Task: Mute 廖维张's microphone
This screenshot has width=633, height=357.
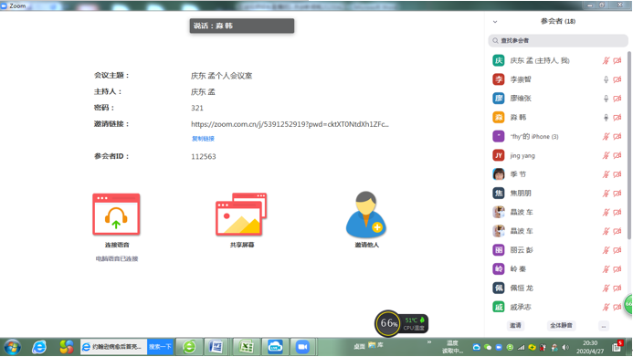Action: coord(606,99)
